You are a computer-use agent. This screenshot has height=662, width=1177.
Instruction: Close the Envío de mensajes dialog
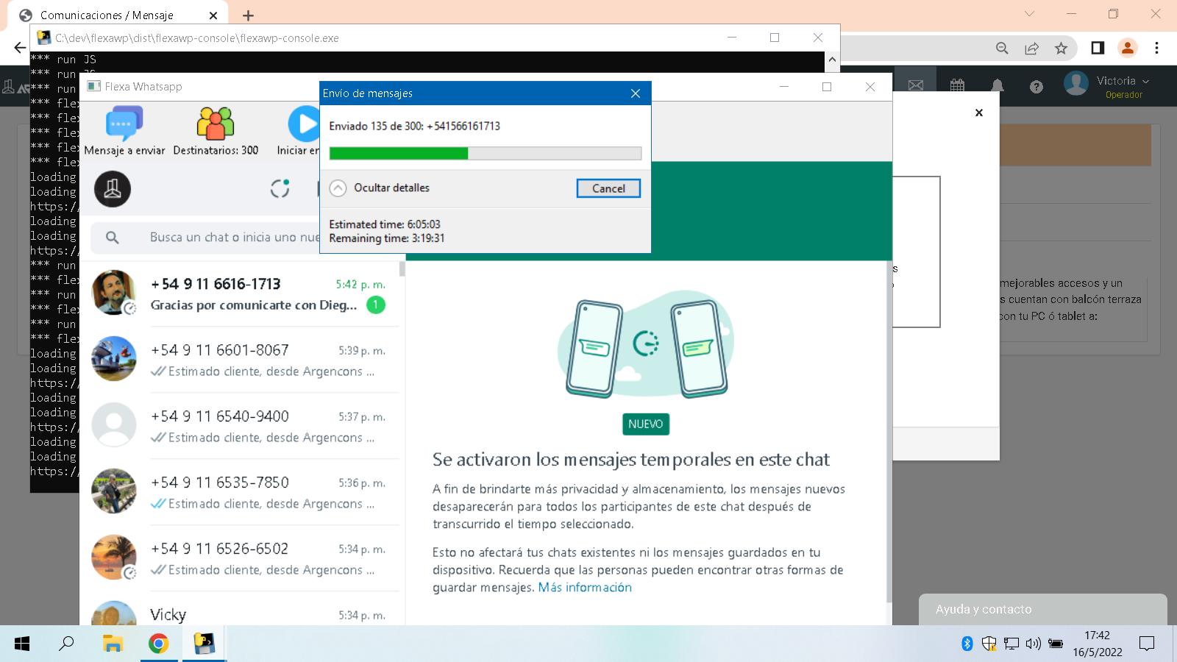636,93
